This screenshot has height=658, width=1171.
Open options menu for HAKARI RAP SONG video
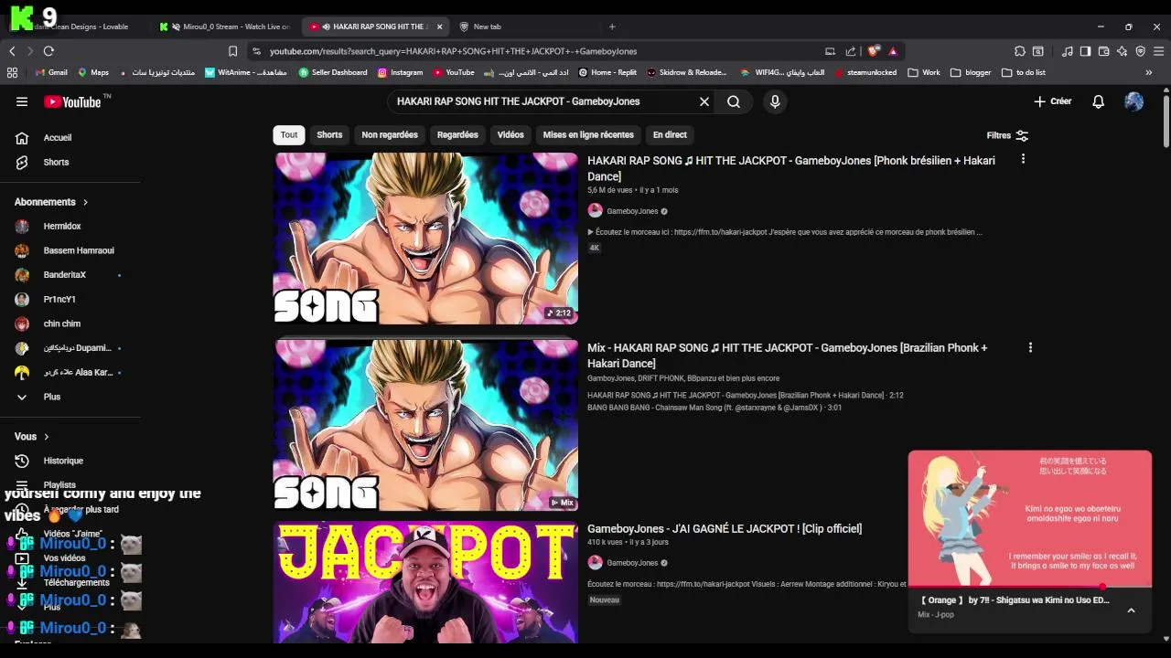[1023, 159]
